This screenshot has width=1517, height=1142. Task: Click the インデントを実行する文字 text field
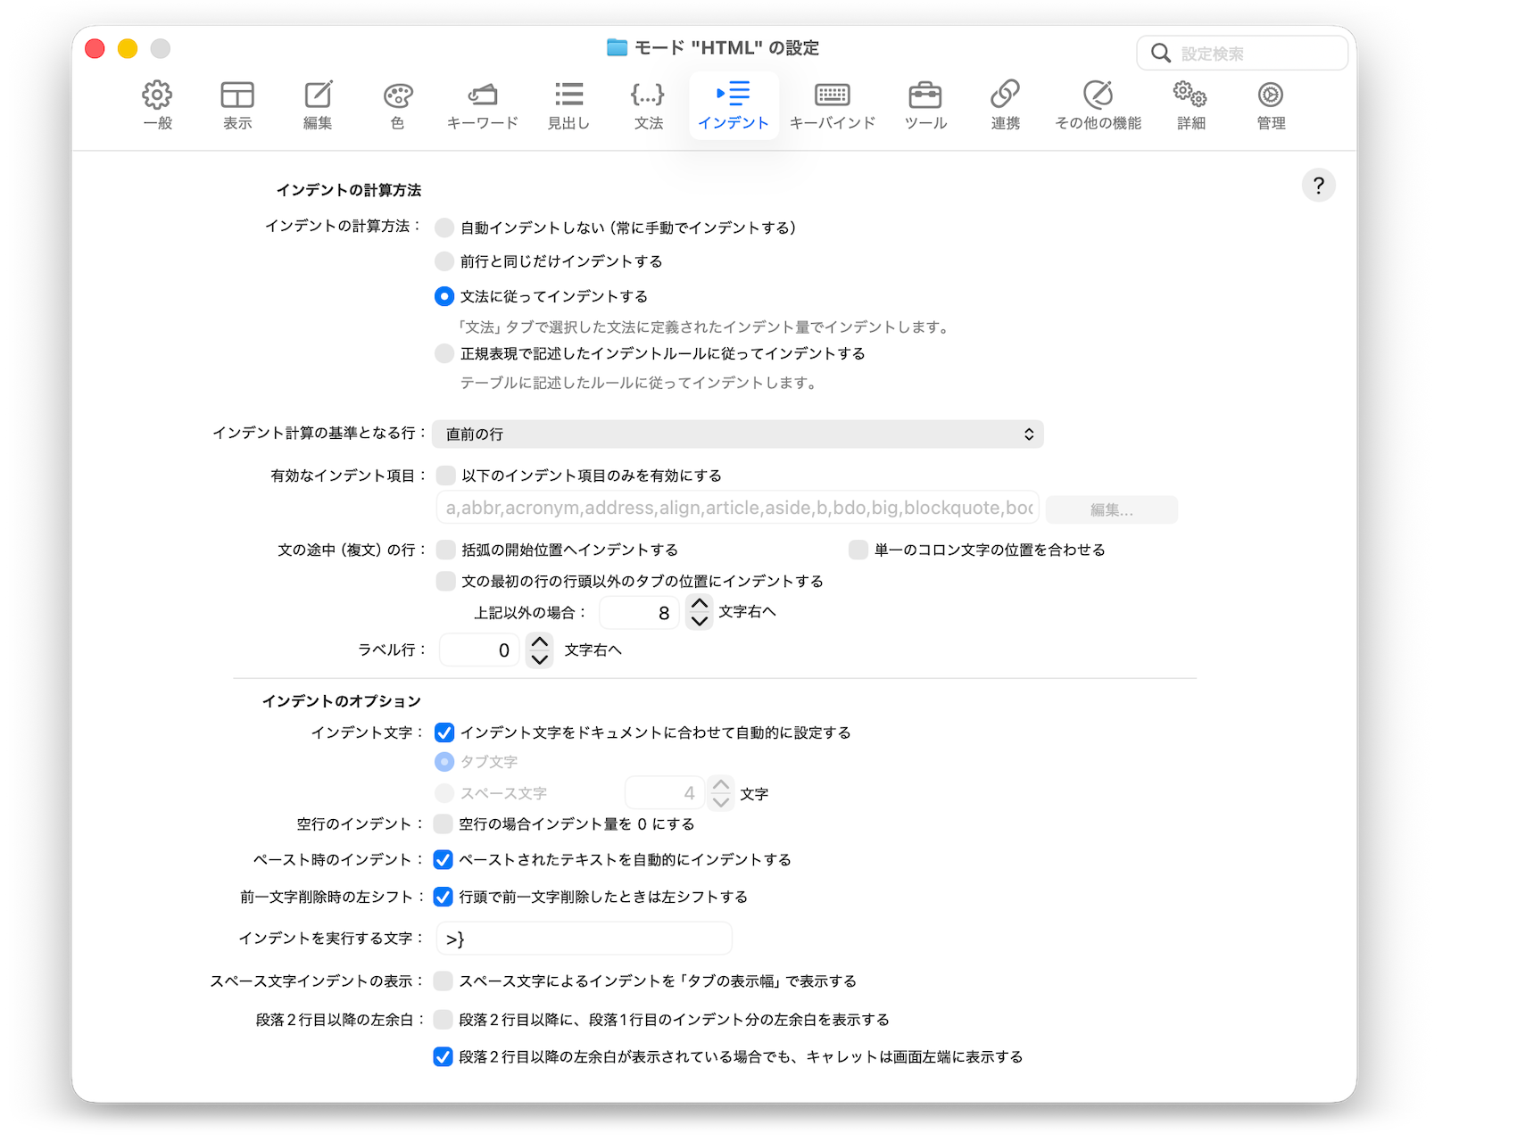[584, 939]
